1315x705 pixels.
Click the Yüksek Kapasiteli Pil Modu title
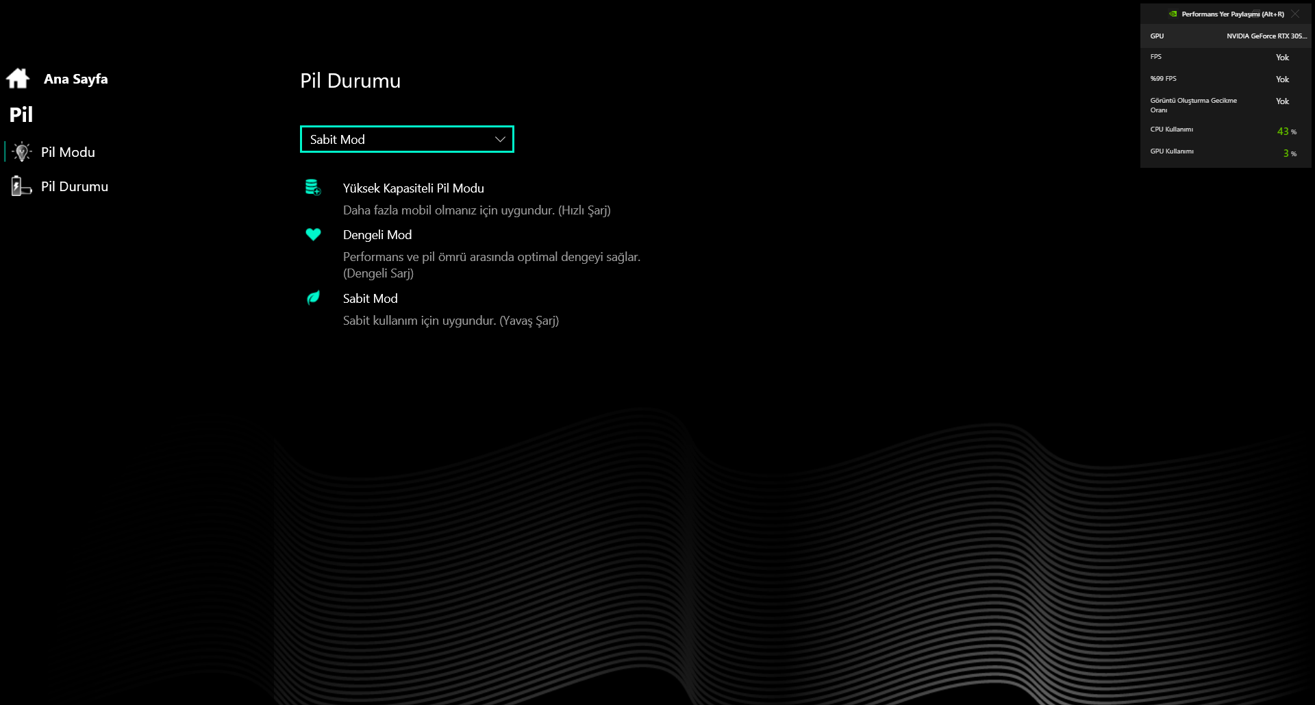click(413, 188)
